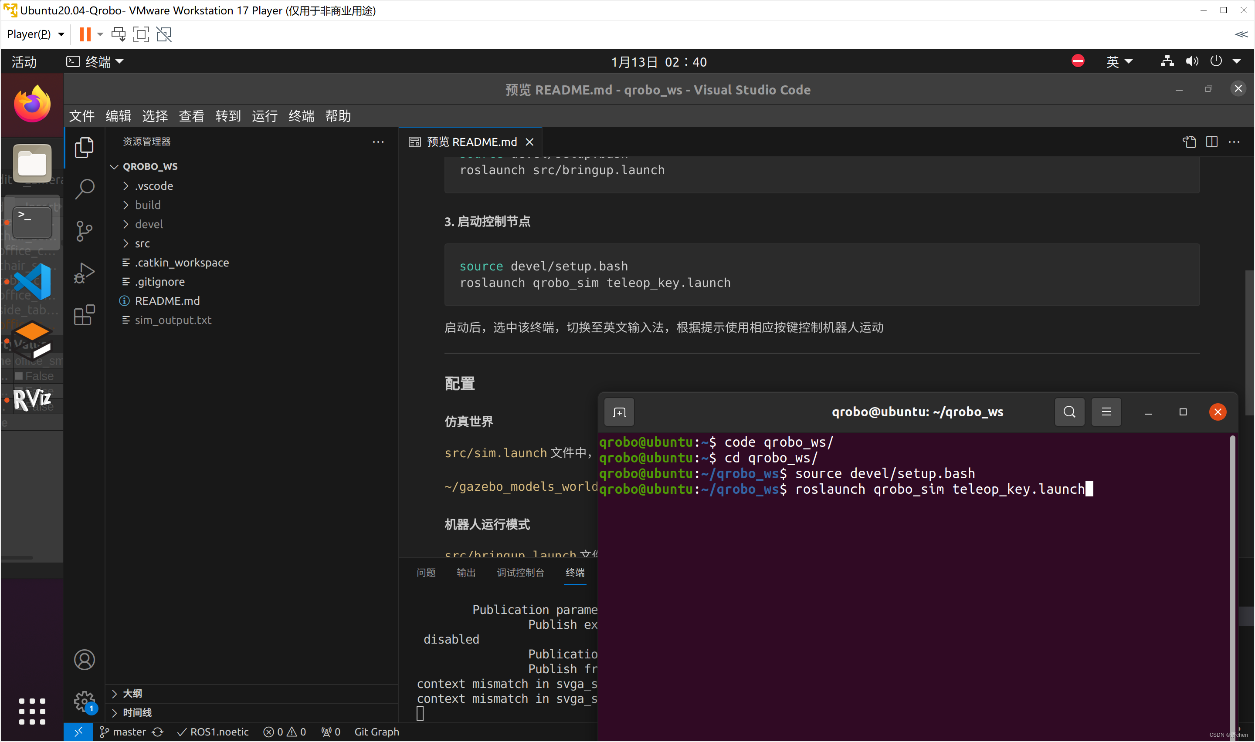Open the clock showing 1月13日 02:40

[x=659, y=61]
